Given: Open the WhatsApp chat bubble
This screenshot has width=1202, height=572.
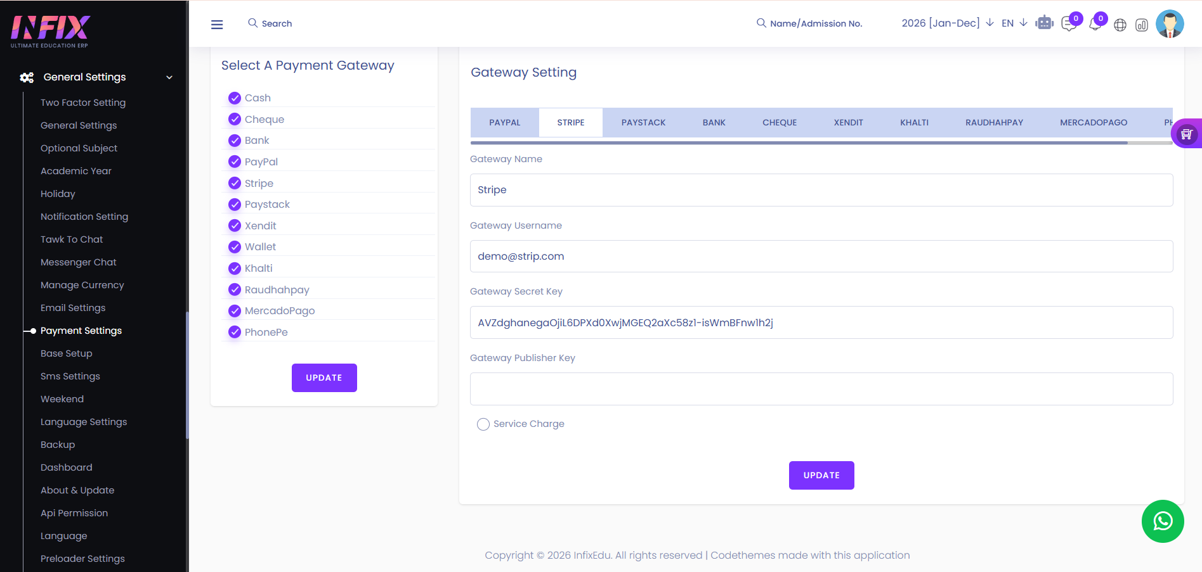Looking at the screenshot, I should [x=1163, y=521].
